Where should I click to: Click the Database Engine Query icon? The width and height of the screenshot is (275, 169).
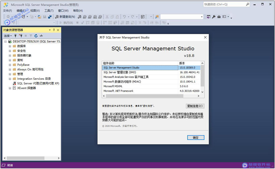tap(79, 17)
